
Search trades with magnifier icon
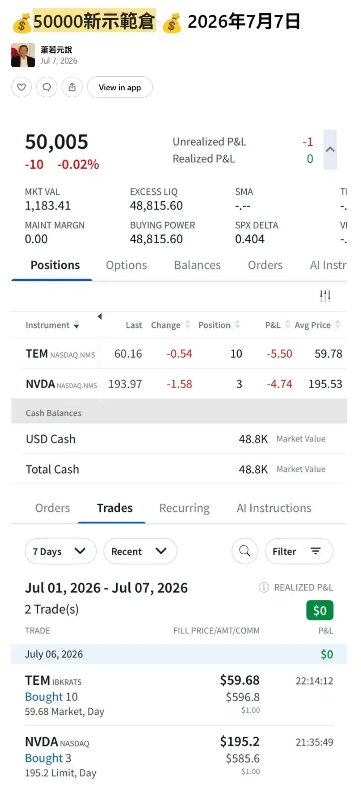click(245, 551)
